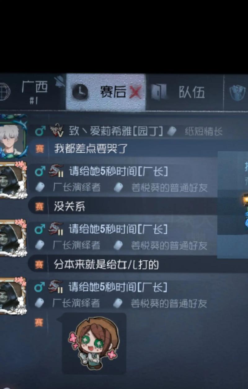Viewport: 248px width, 389px height.
Task: Click the 纸短情长 title tag
Action: [x=203, y=131]
